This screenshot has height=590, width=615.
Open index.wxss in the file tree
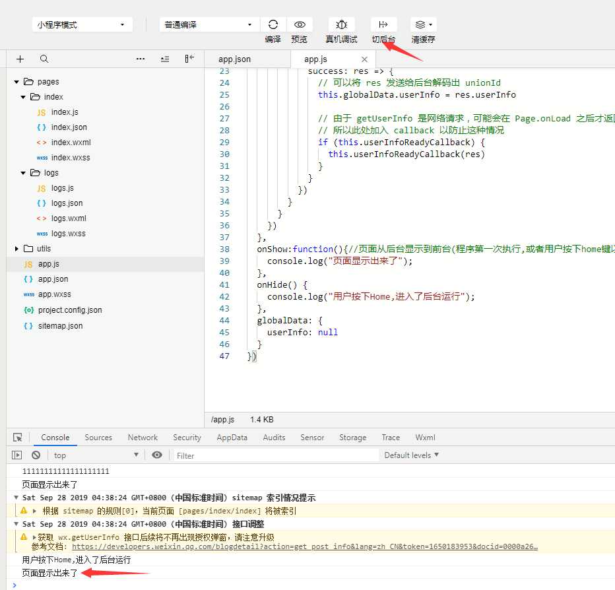point(71,158)
